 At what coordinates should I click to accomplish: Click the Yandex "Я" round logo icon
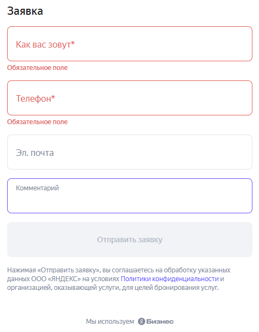(141, 322)
